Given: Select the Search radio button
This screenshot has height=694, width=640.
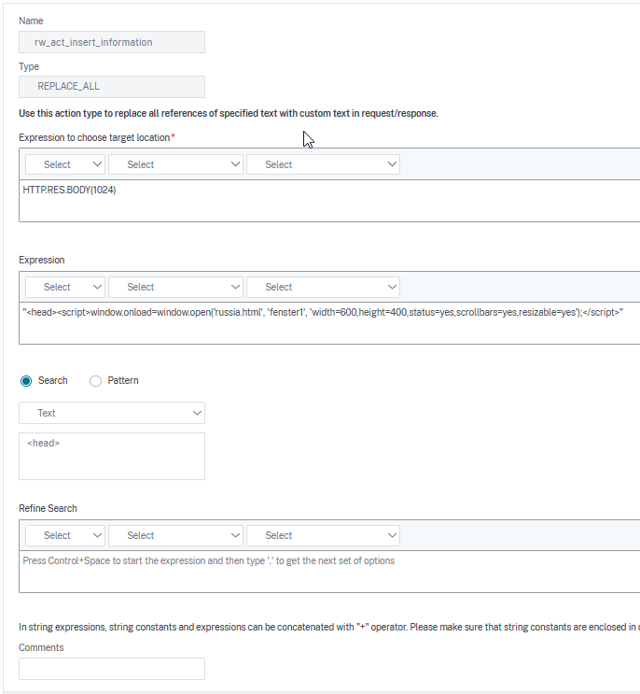Looking at the screenshot, I should (26, 381).
